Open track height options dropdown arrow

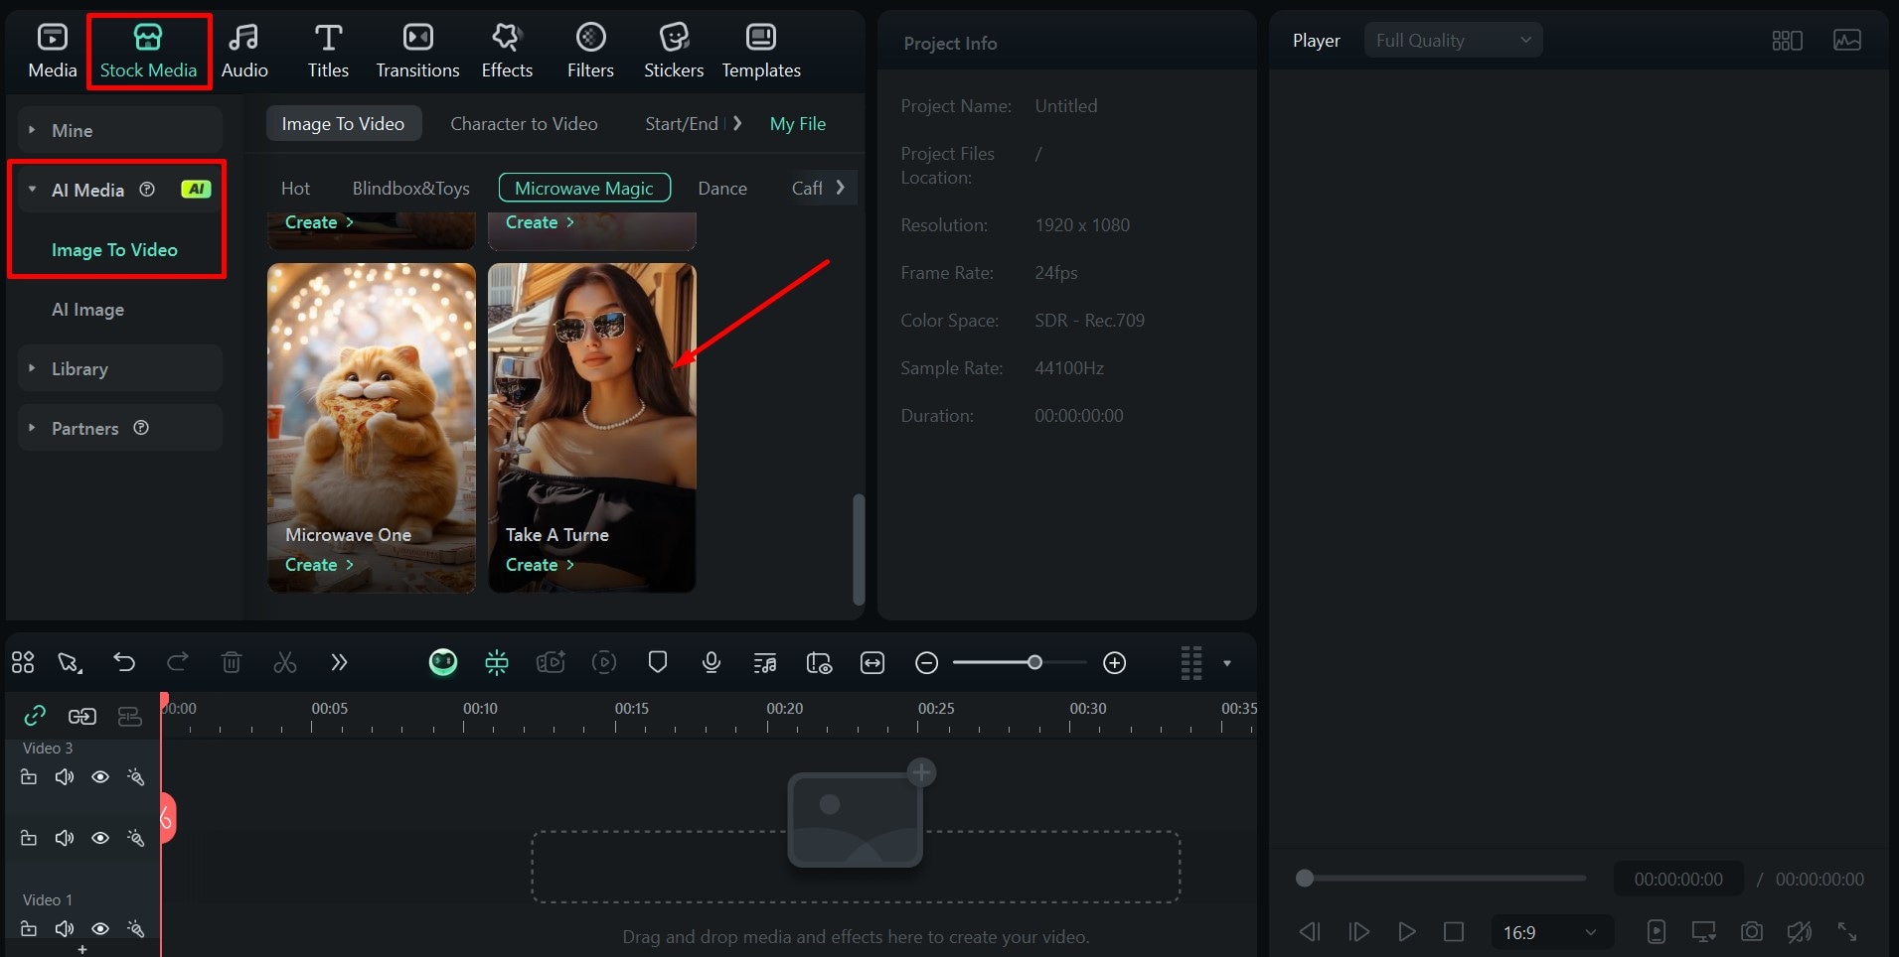(x=1227, y=663)
